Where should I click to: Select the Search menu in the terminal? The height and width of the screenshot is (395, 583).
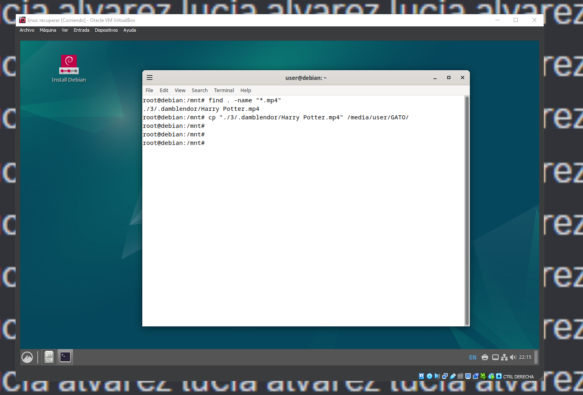coord(199,90)
